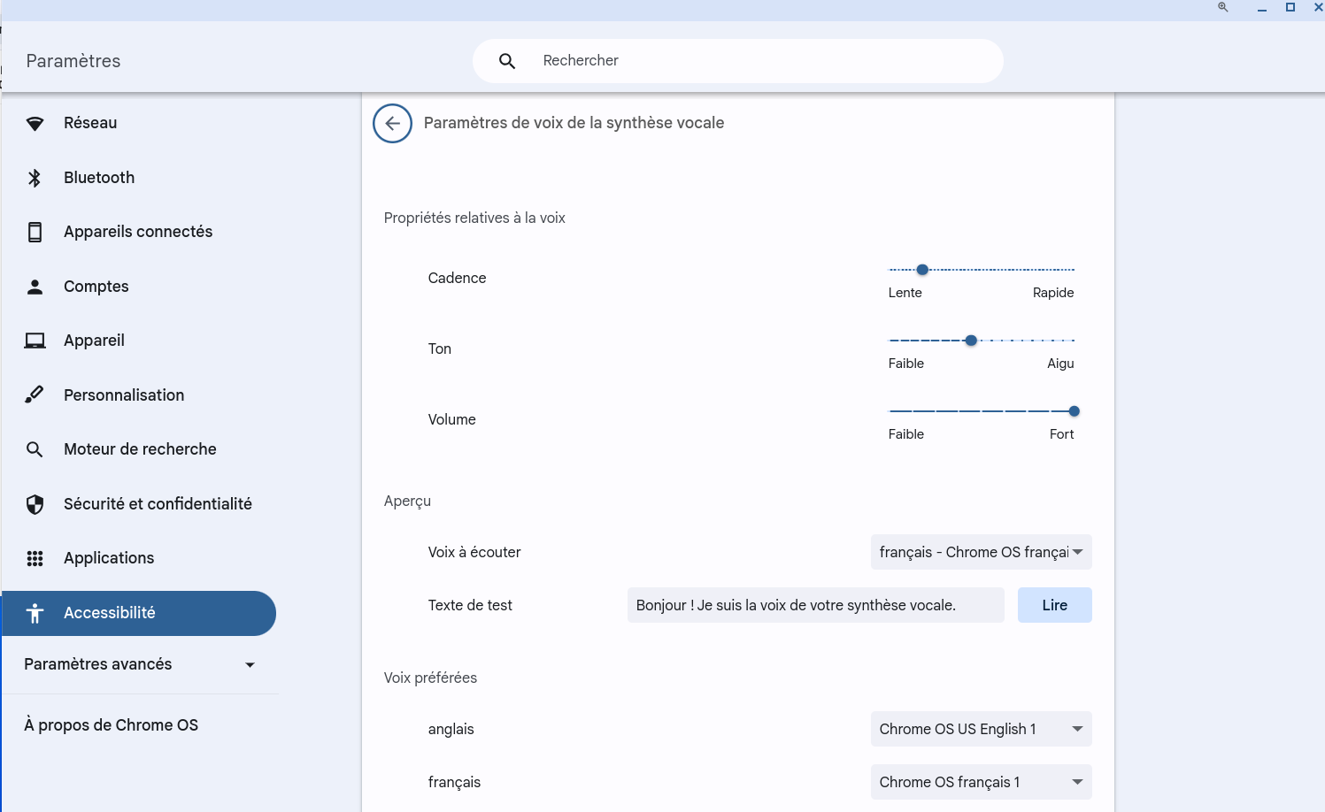The image size is (1325, 812).
Task: Open the anglais preferred voice dropdown
Action: tap(981, 729)
